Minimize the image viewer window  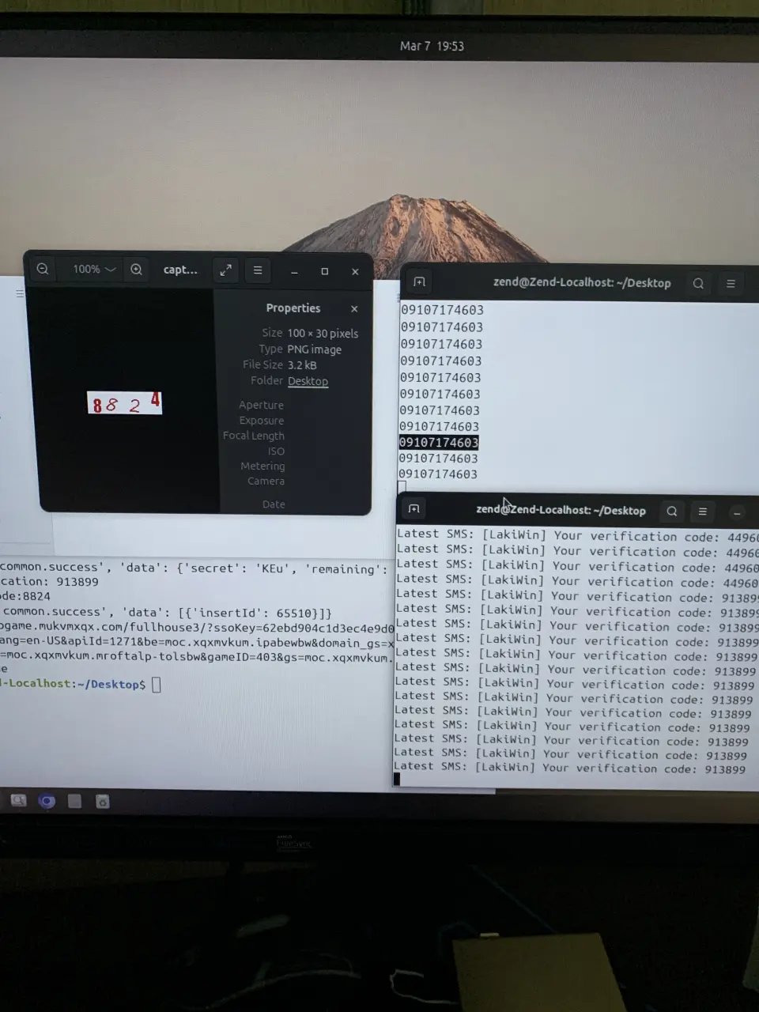tap(294, 272)
